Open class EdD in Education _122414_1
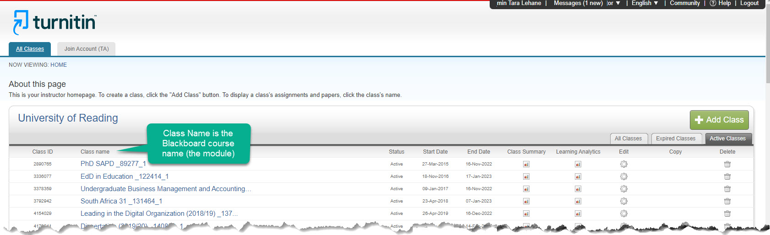The height and width of the screenshot is (235, 770). tap(125, 176)
